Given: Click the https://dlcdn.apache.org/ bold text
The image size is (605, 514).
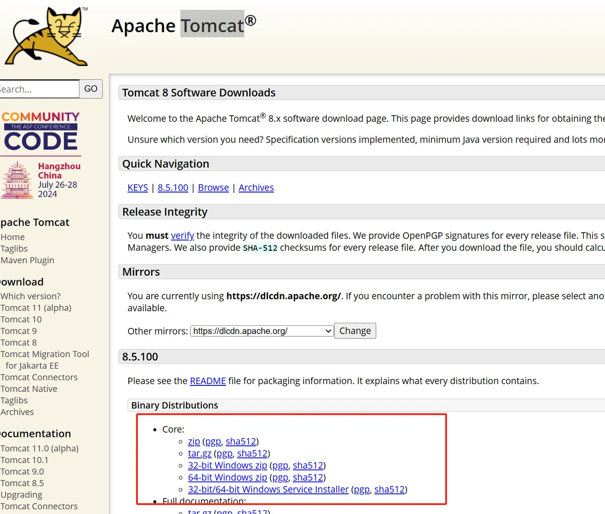Looking at the screenshot, I should point(283,296).
